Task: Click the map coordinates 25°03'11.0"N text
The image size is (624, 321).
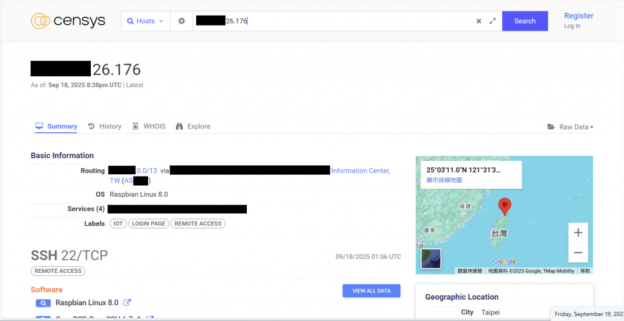Action: pyautogui.click(x=463, y=170)
